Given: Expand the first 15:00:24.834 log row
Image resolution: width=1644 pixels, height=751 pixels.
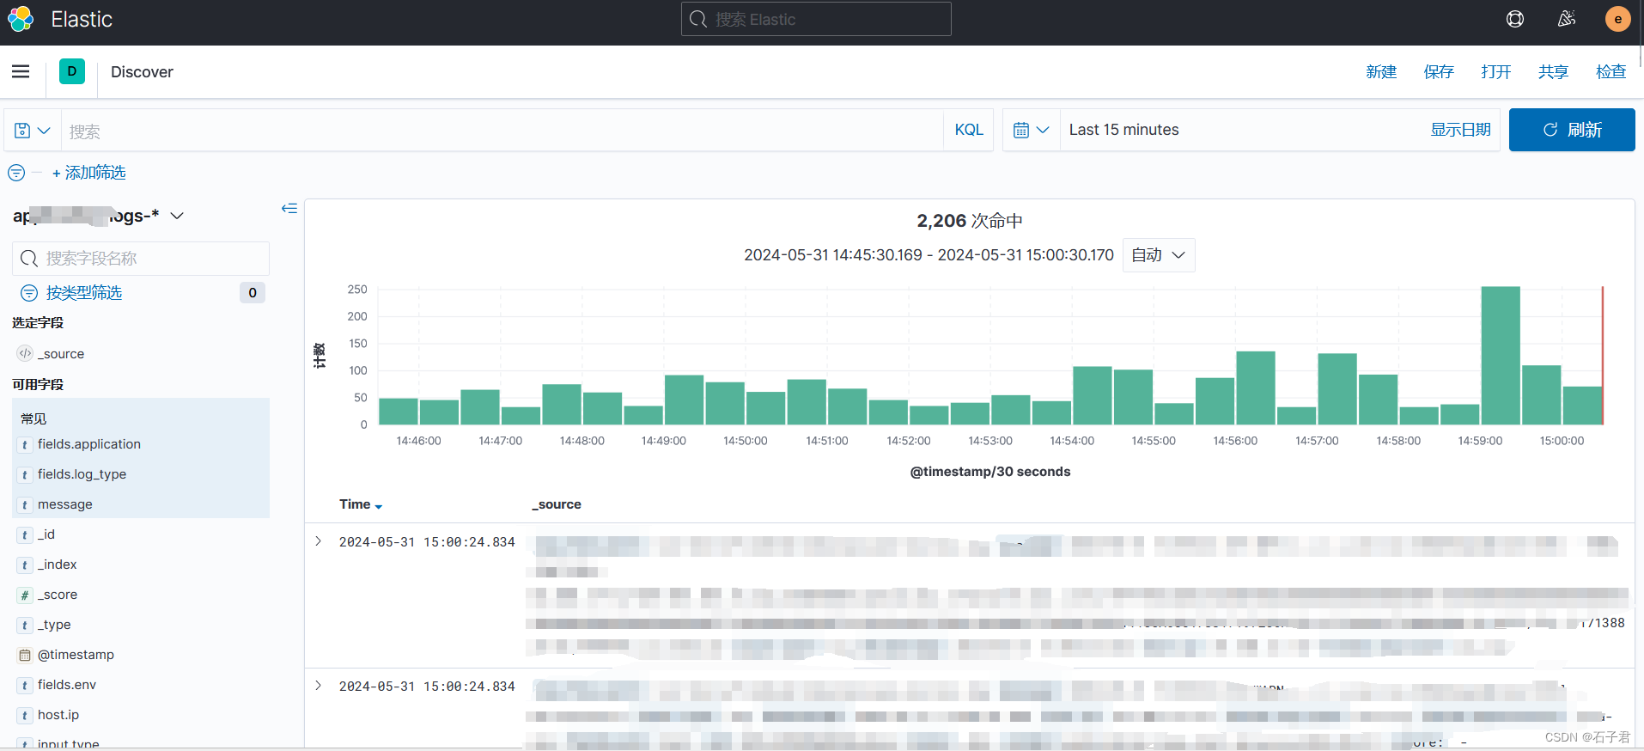Looking at the screenshot, I should tap(319, 541).
